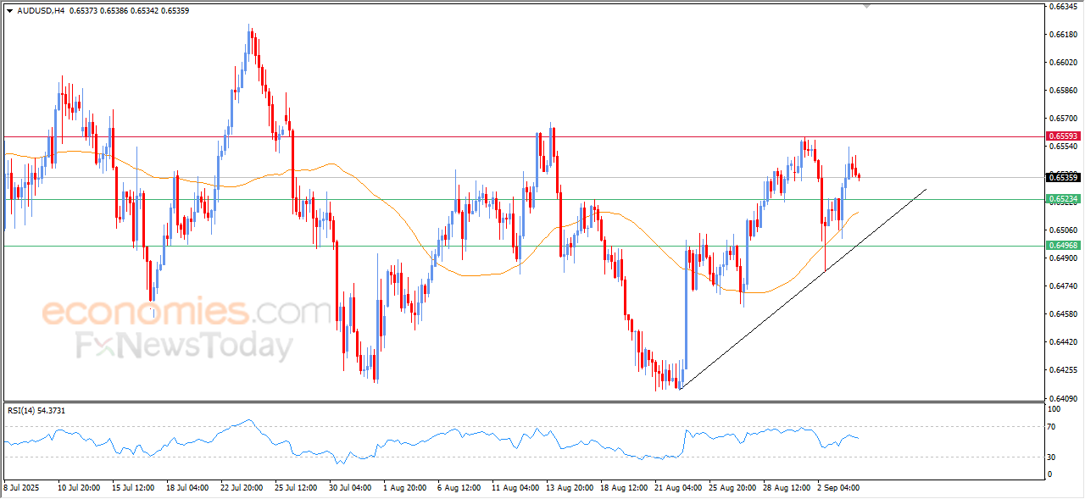This screenshot has width=1085, height=499.
Task: Click the 10 Jul 20:00 time label
Action: point(79,488)
